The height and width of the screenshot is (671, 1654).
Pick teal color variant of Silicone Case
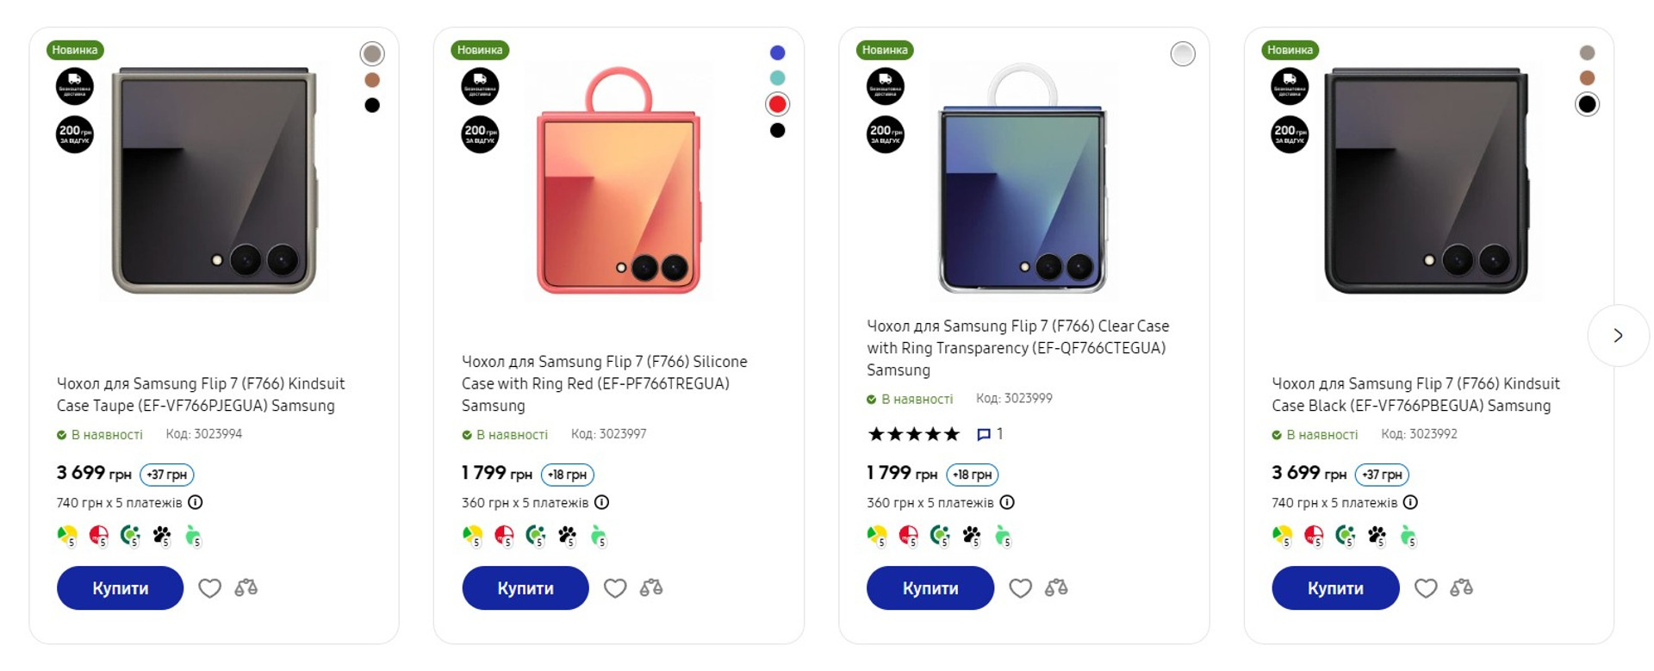point(777,78)
